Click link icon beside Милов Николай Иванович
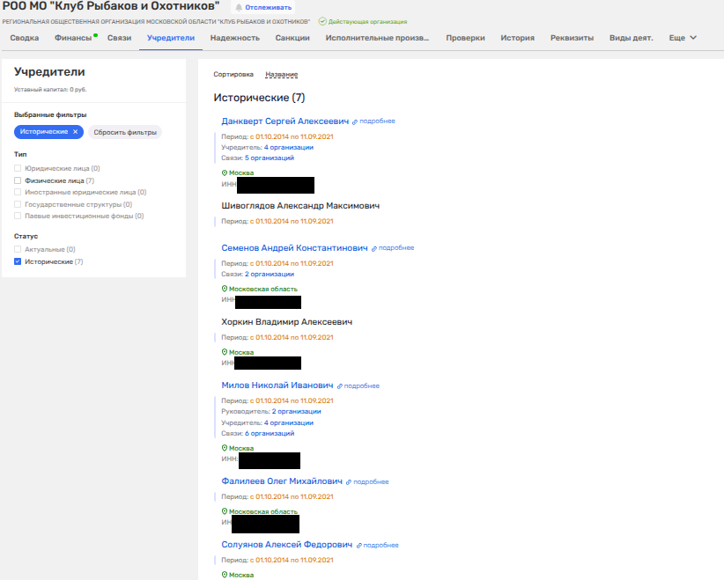This screenshot has width=724, height=580. pyautogui.click(x=340, y=386)
